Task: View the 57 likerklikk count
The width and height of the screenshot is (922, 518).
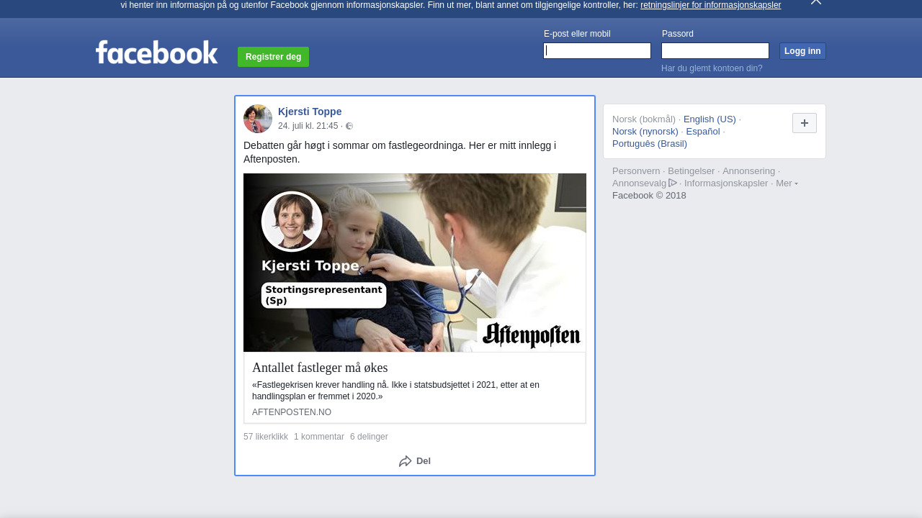Action: [266, 437]
